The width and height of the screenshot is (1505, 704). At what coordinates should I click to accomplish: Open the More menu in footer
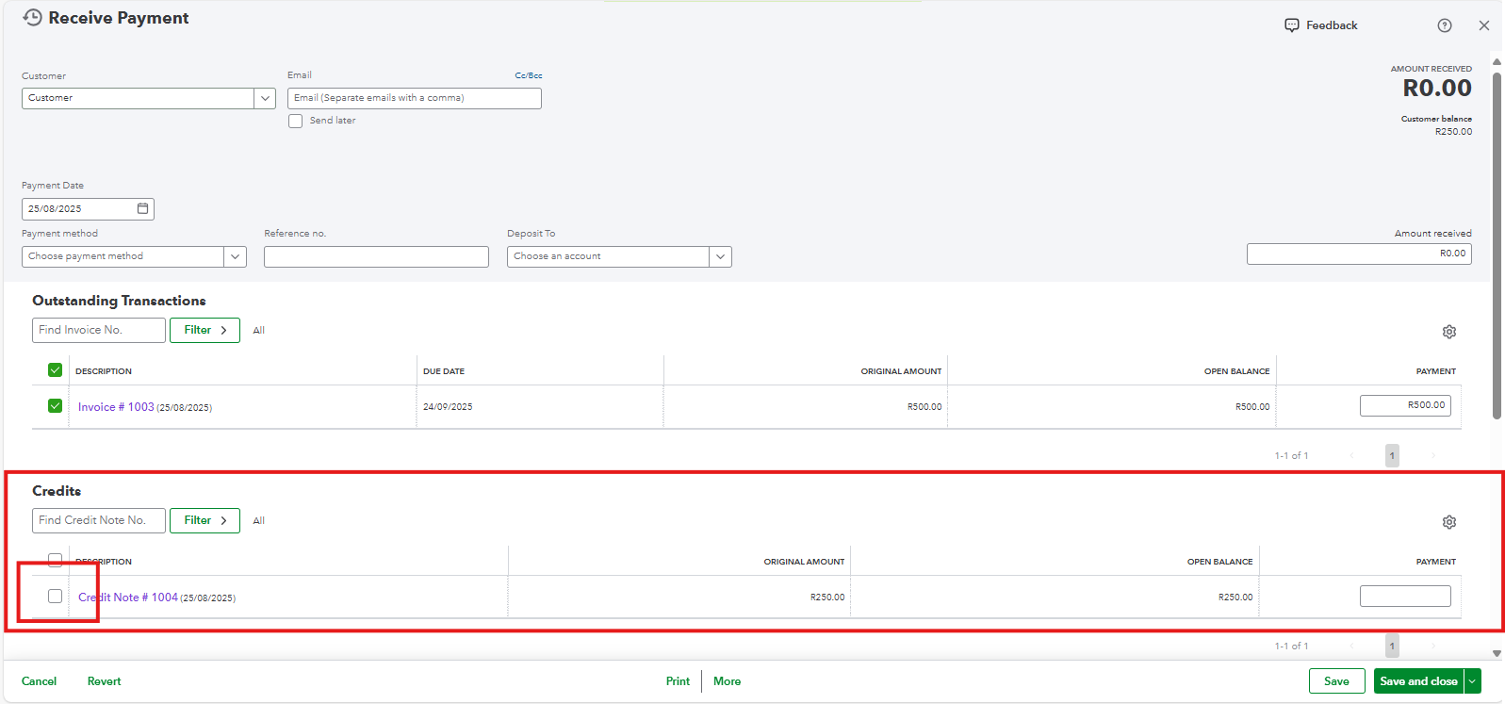click(x=727, y=681)
